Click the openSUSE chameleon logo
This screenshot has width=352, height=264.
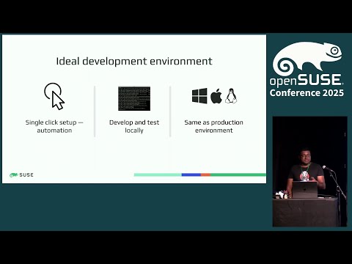click(307, 59)
